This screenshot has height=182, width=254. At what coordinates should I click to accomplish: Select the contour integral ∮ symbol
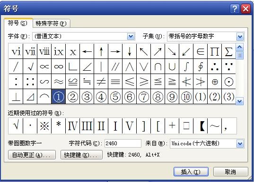201,66
